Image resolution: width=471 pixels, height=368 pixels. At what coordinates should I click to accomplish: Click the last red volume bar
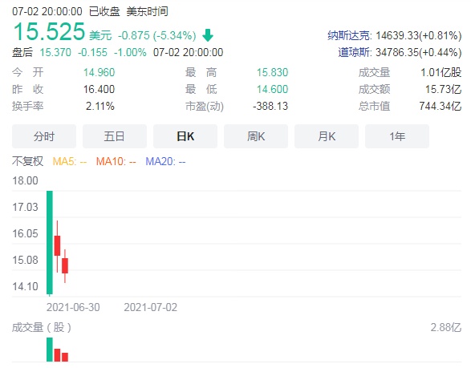point(65,357)
